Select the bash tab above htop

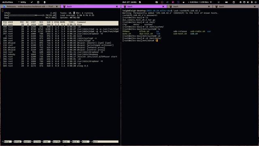point(91,6)
